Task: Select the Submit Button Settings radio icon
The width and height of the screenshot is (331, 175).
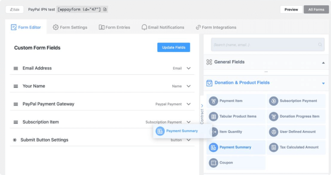Action: coord(15,140)
